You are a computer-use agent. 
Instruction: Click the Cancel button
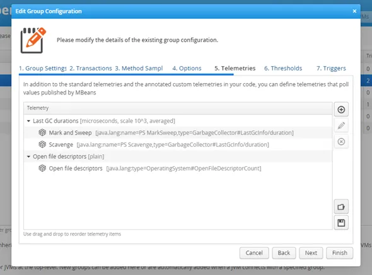tap(254, 253)
